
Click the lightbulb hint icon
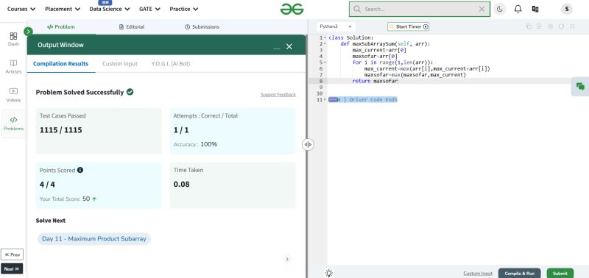tap(329, 273)
